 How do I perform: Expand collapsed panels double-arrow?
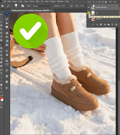tap(6, 9)
